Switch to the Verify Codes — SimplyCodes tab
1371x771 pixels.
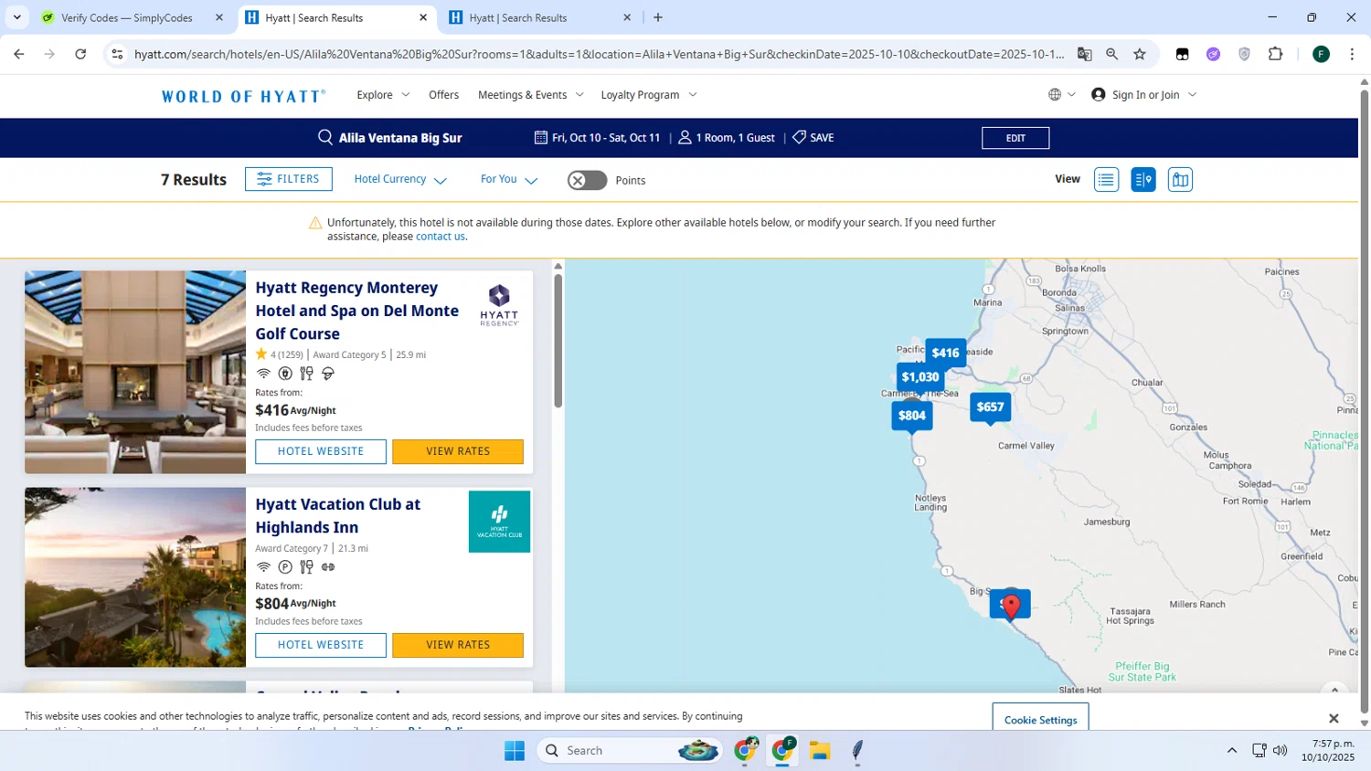coord(126,17)
